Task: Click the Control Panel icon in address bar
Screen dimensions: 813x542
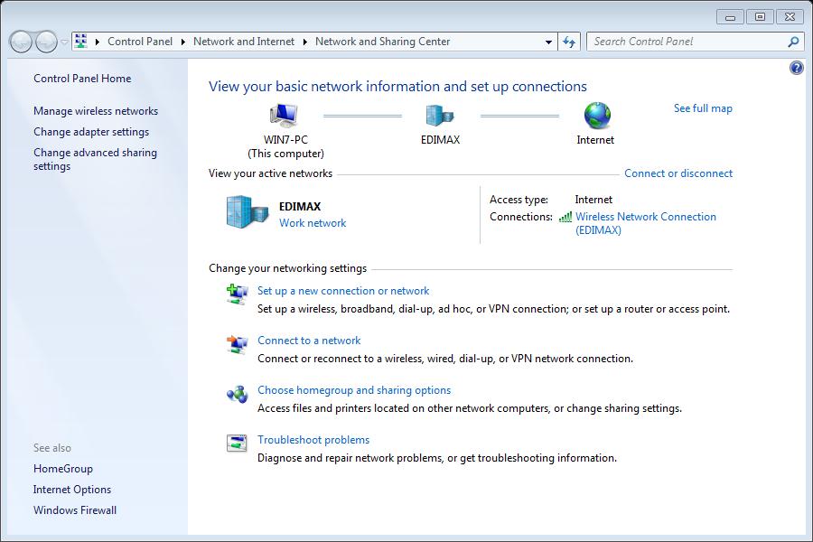Action: [81, 41]
